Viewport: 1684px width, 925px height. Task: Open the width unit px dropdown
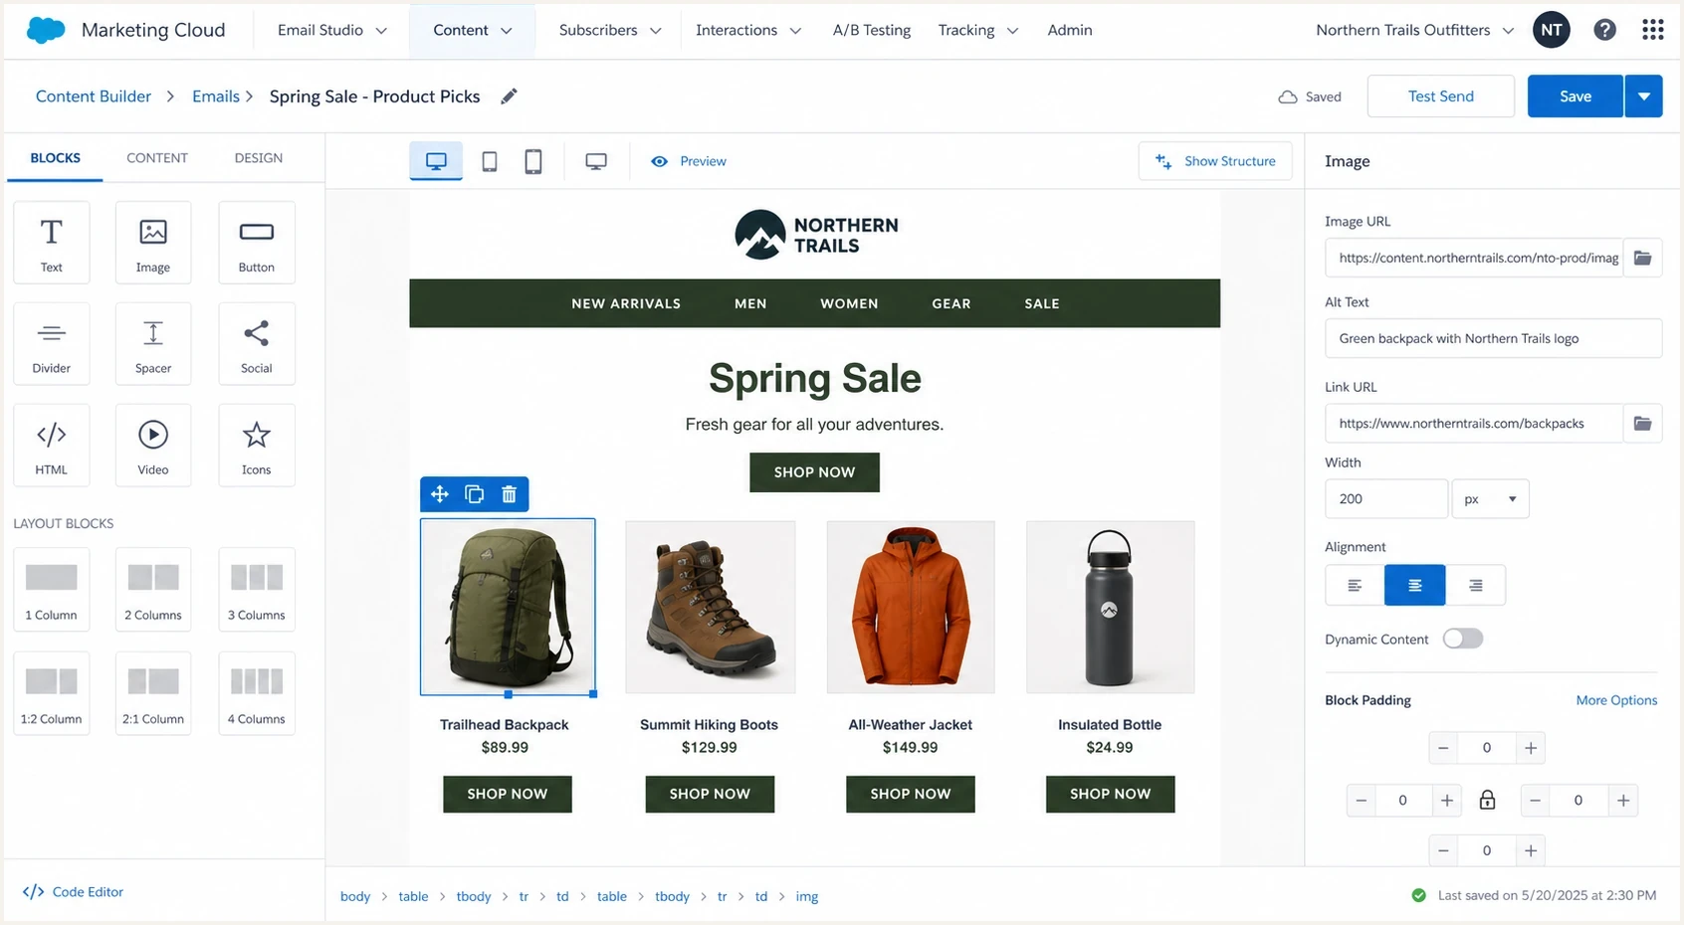[1490, 499]
